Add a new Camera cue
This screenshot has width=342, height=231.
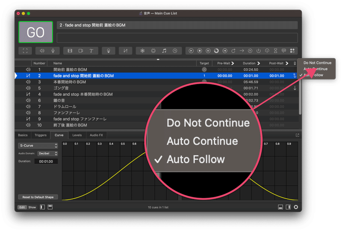81,51
